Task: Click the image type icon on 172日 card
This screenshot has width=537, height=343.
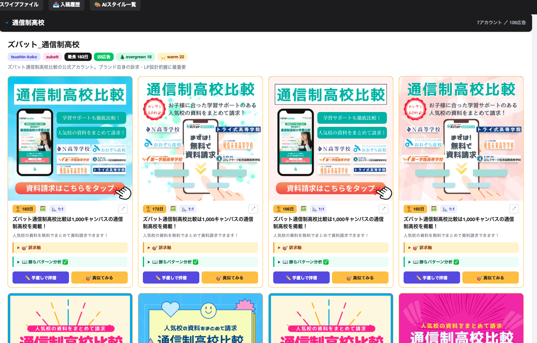Action: pos(173,209)
